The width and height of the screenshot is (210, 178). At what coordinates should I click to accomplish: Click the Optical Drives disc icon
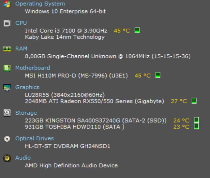tap(6, 139)
